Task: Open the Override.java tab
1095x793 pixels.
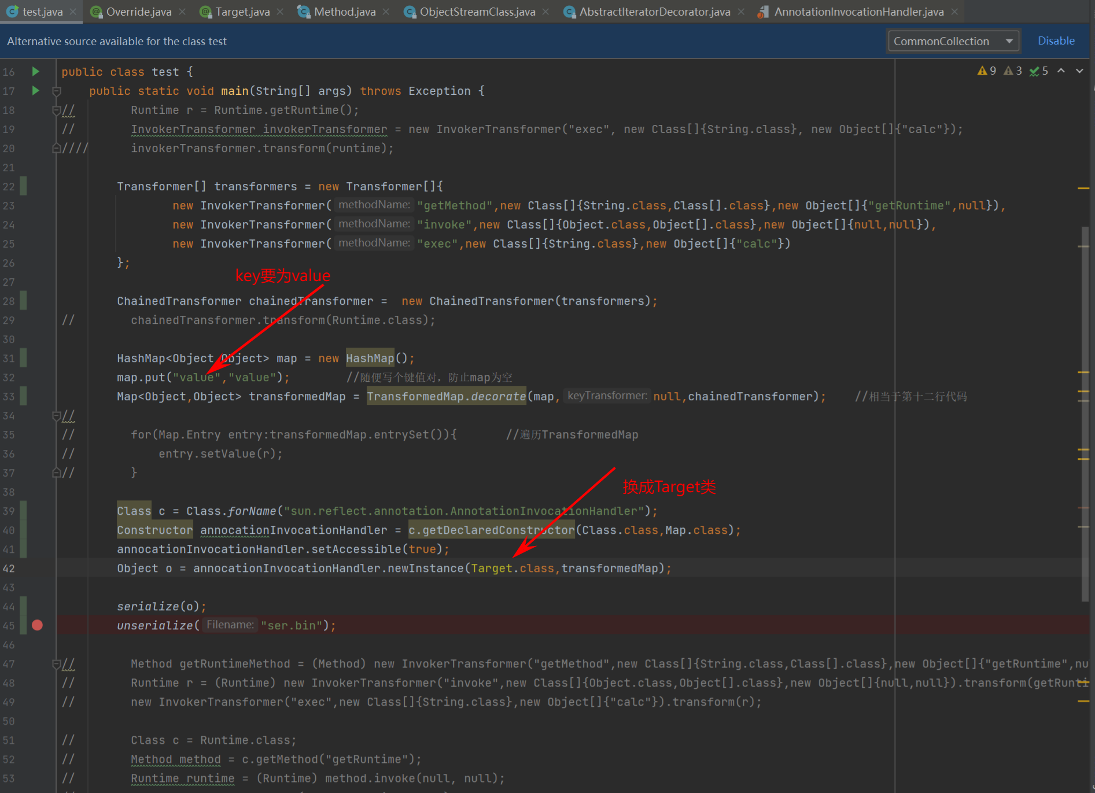Action: point(139,12)
